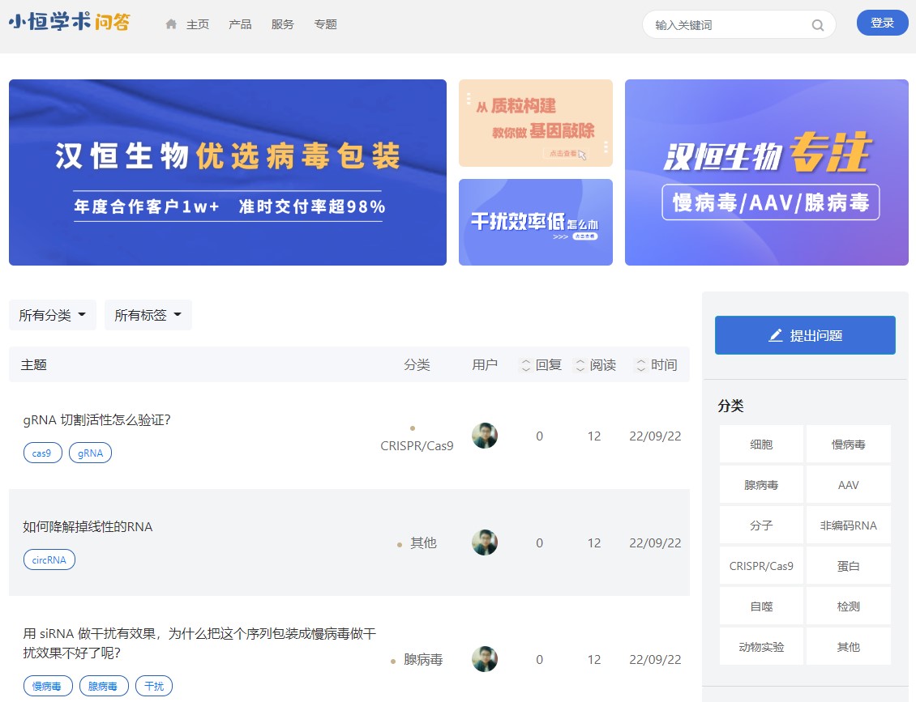Open the 产品 navigation menu item
Viewport: 916px width, 702px height.
(x=240, y=24)
